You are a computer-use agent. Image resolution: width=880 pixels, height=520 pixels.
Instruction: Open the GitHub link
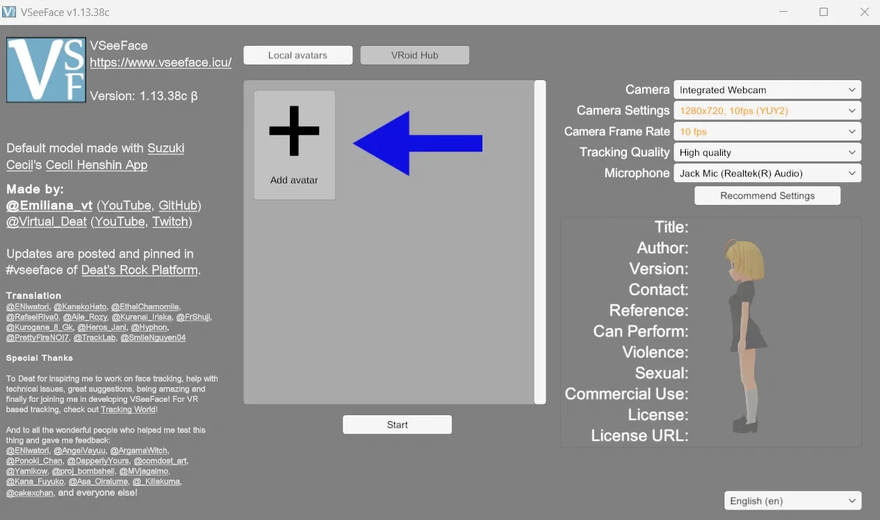coord(177,205)
